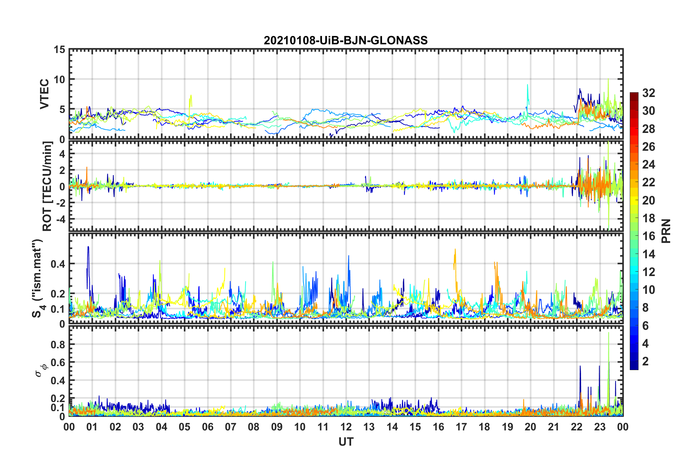This screenshot has height=462, width=692.
Task: Select the ROT axis tick label -2
Action: 61,203
